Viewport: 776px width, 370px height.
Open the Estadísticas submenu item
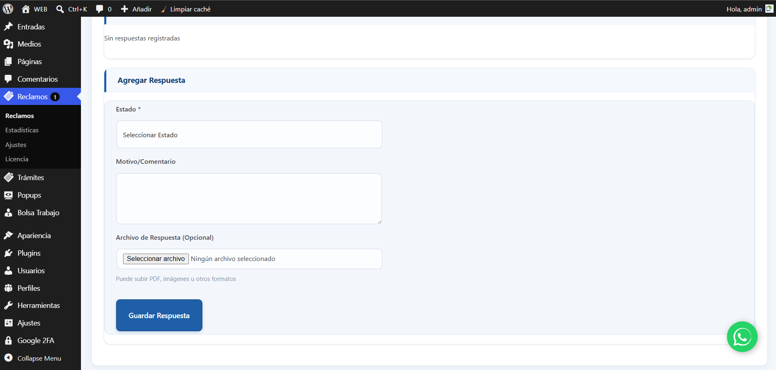22,130
